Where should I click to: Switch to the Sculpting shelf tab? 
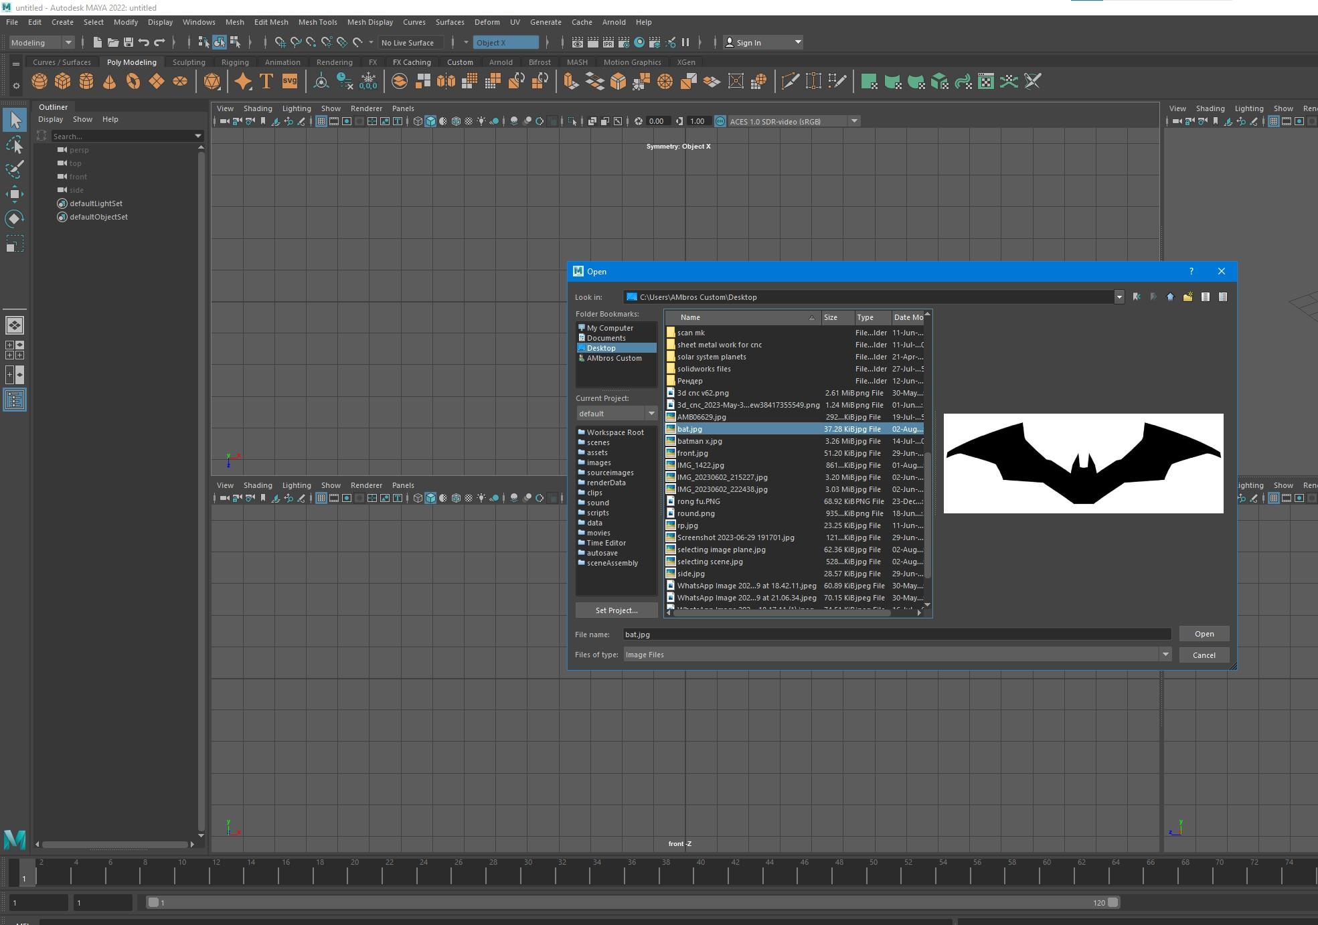pyautogui.click(x=189, y=62)
